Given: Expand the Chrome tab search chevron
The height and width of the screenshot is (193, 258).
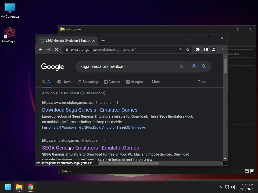Looking at the screenshot, I should click(187, 38).
